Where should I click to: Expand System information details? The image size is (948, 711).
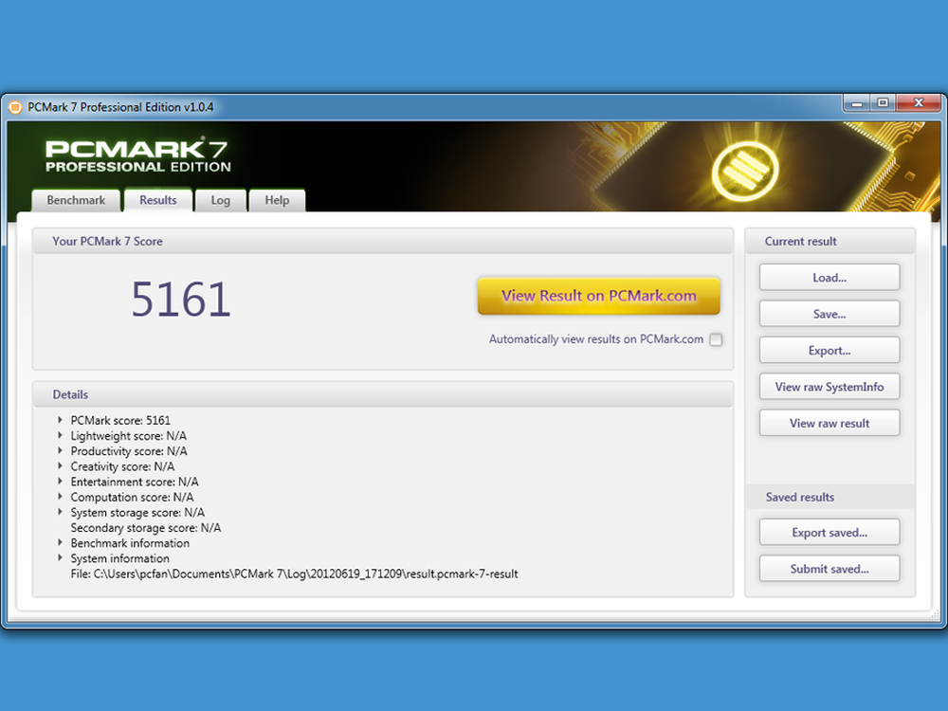(x=60, y=558)
